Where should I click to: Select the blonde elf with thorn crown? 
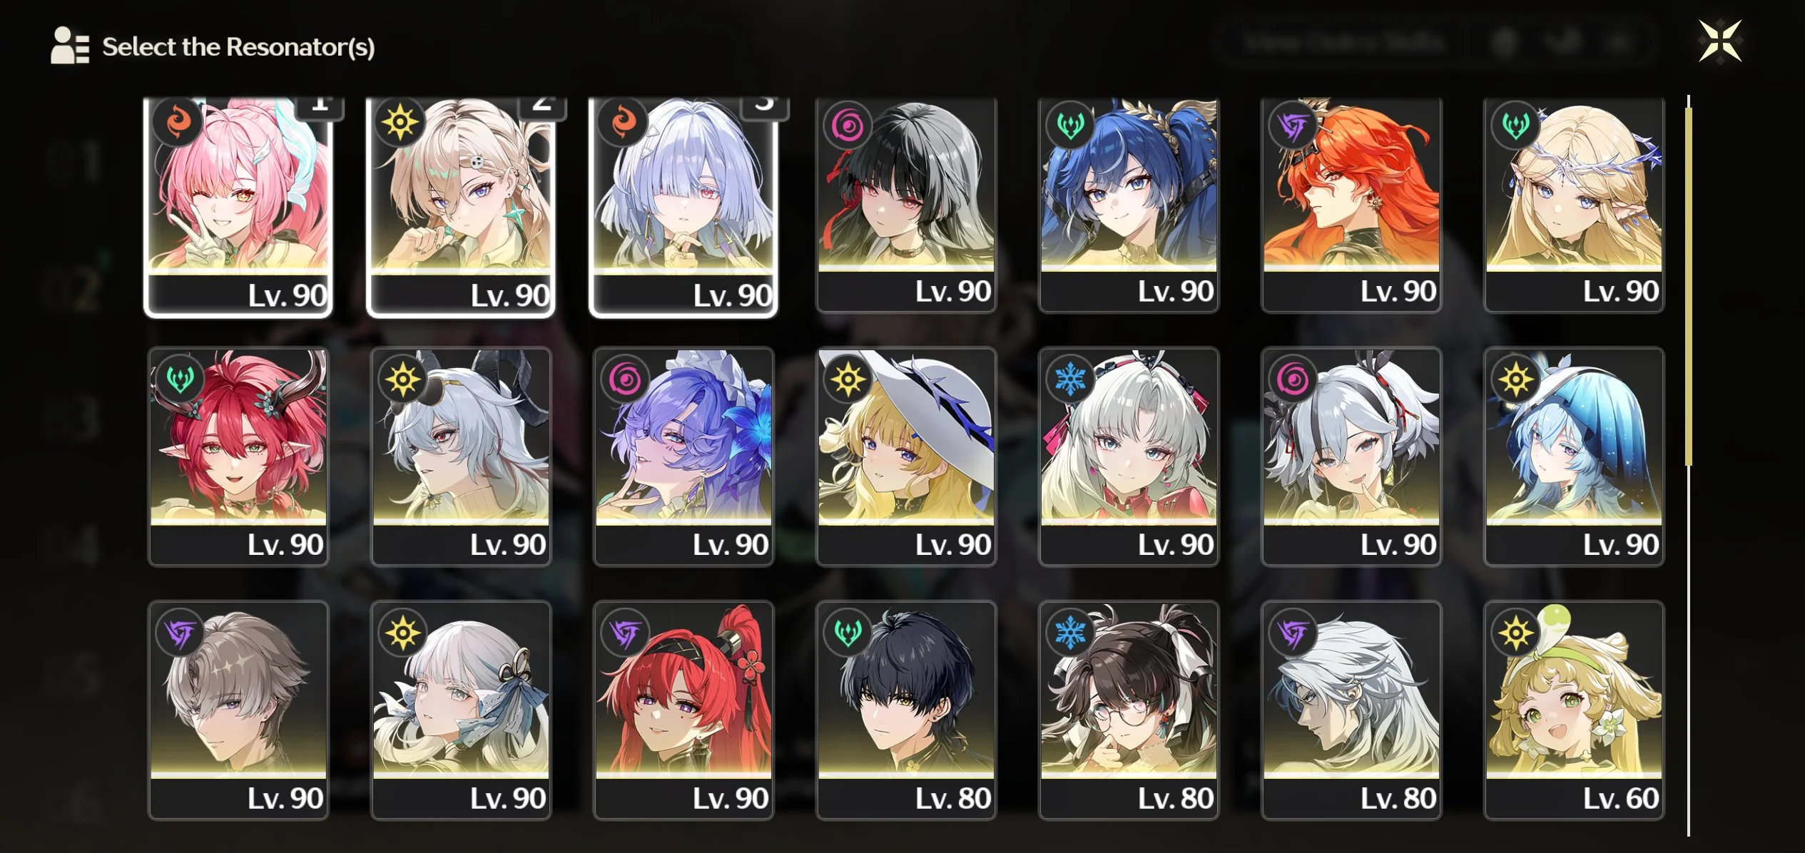coord(1574,205)
